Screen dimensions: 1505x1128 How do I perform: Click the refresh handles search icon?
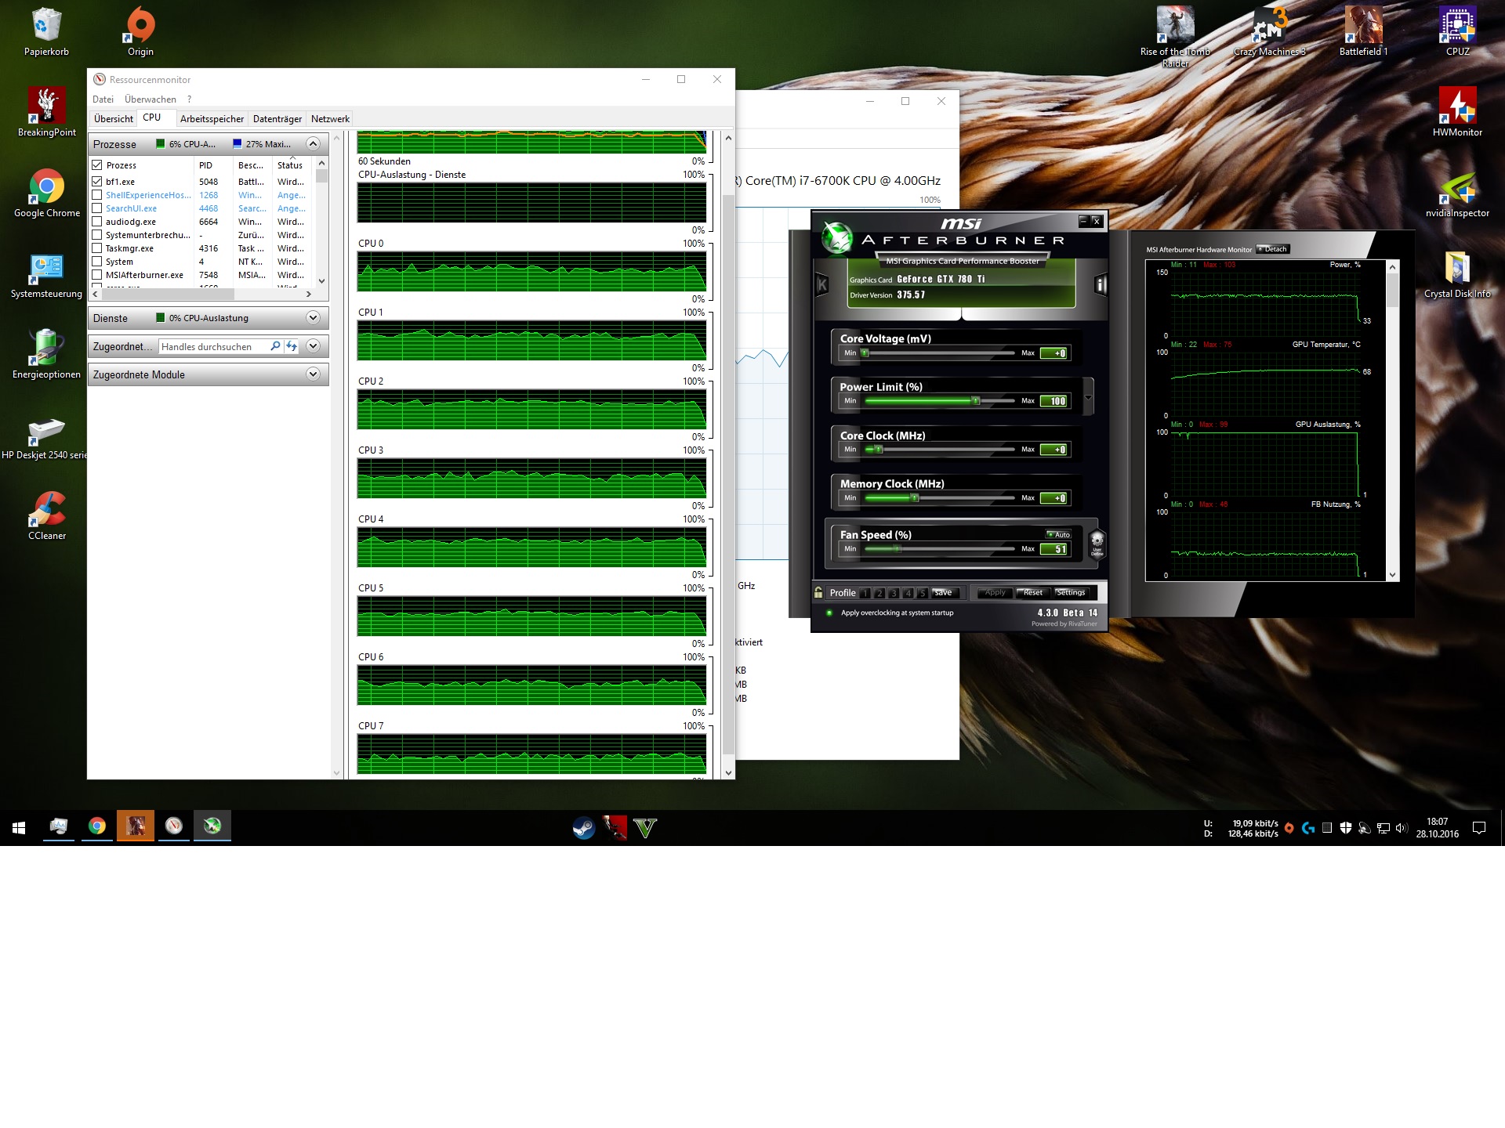[292, 346]
